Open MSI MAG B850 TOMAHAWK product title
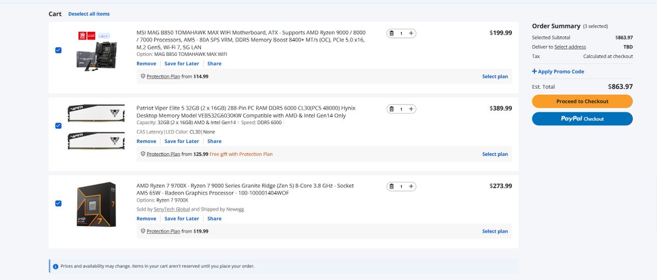 252,40
